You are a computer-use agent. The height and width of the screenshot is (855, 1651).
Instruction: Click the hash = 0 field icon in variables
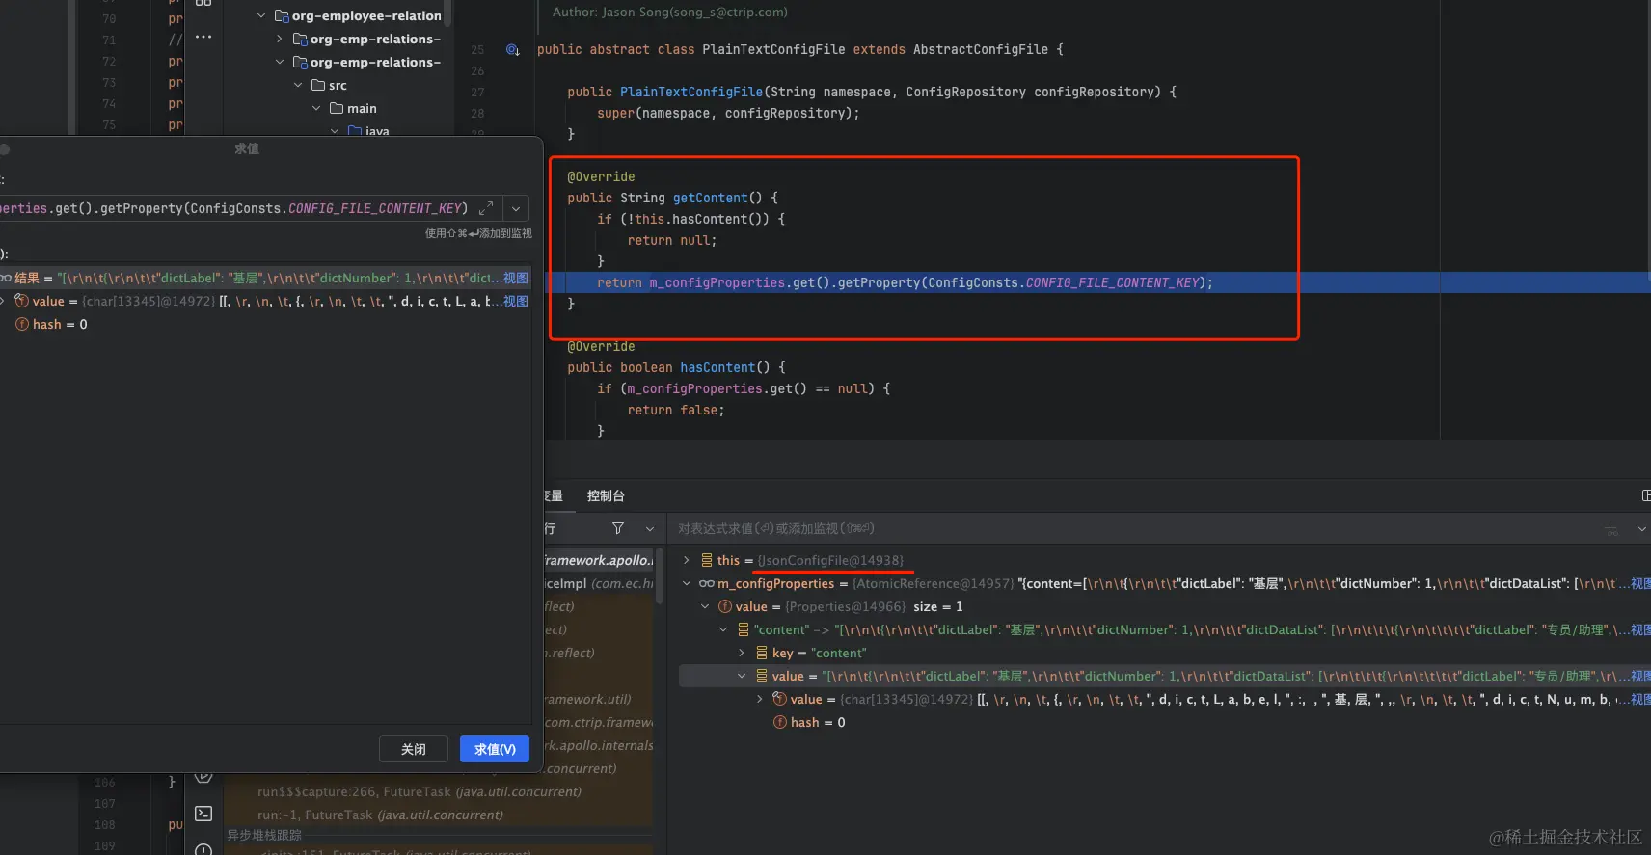coord(780,722)
